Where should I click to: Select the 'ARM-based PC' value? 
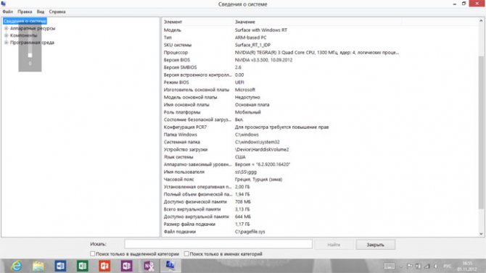250,38
